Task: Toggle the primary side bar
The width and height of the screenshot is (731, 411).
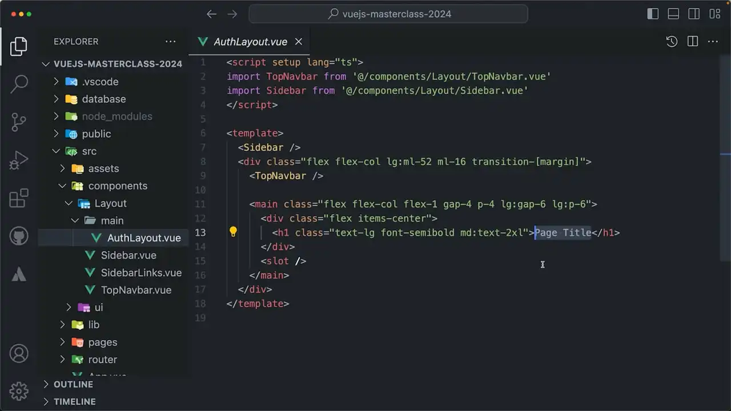Action: click(x=653, y=14)
